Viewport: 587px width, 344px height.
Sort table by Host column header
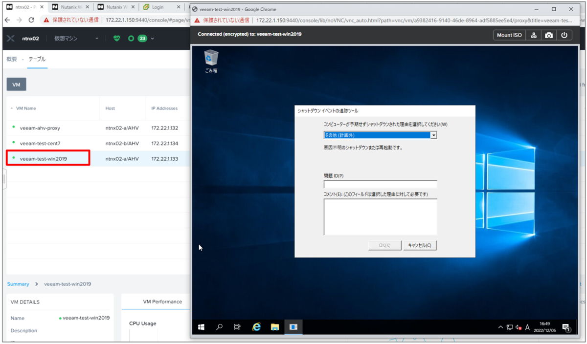point(110,108)
